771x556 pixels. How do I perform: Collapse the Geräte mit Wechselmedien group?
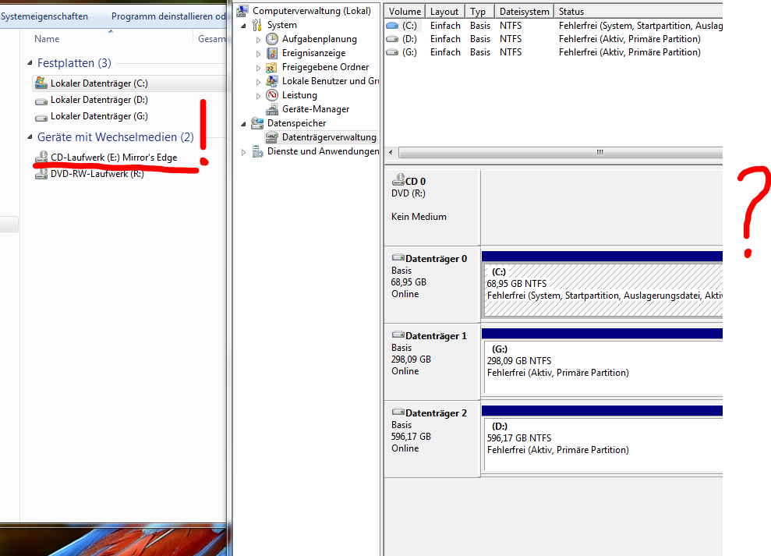coord(30,137)
